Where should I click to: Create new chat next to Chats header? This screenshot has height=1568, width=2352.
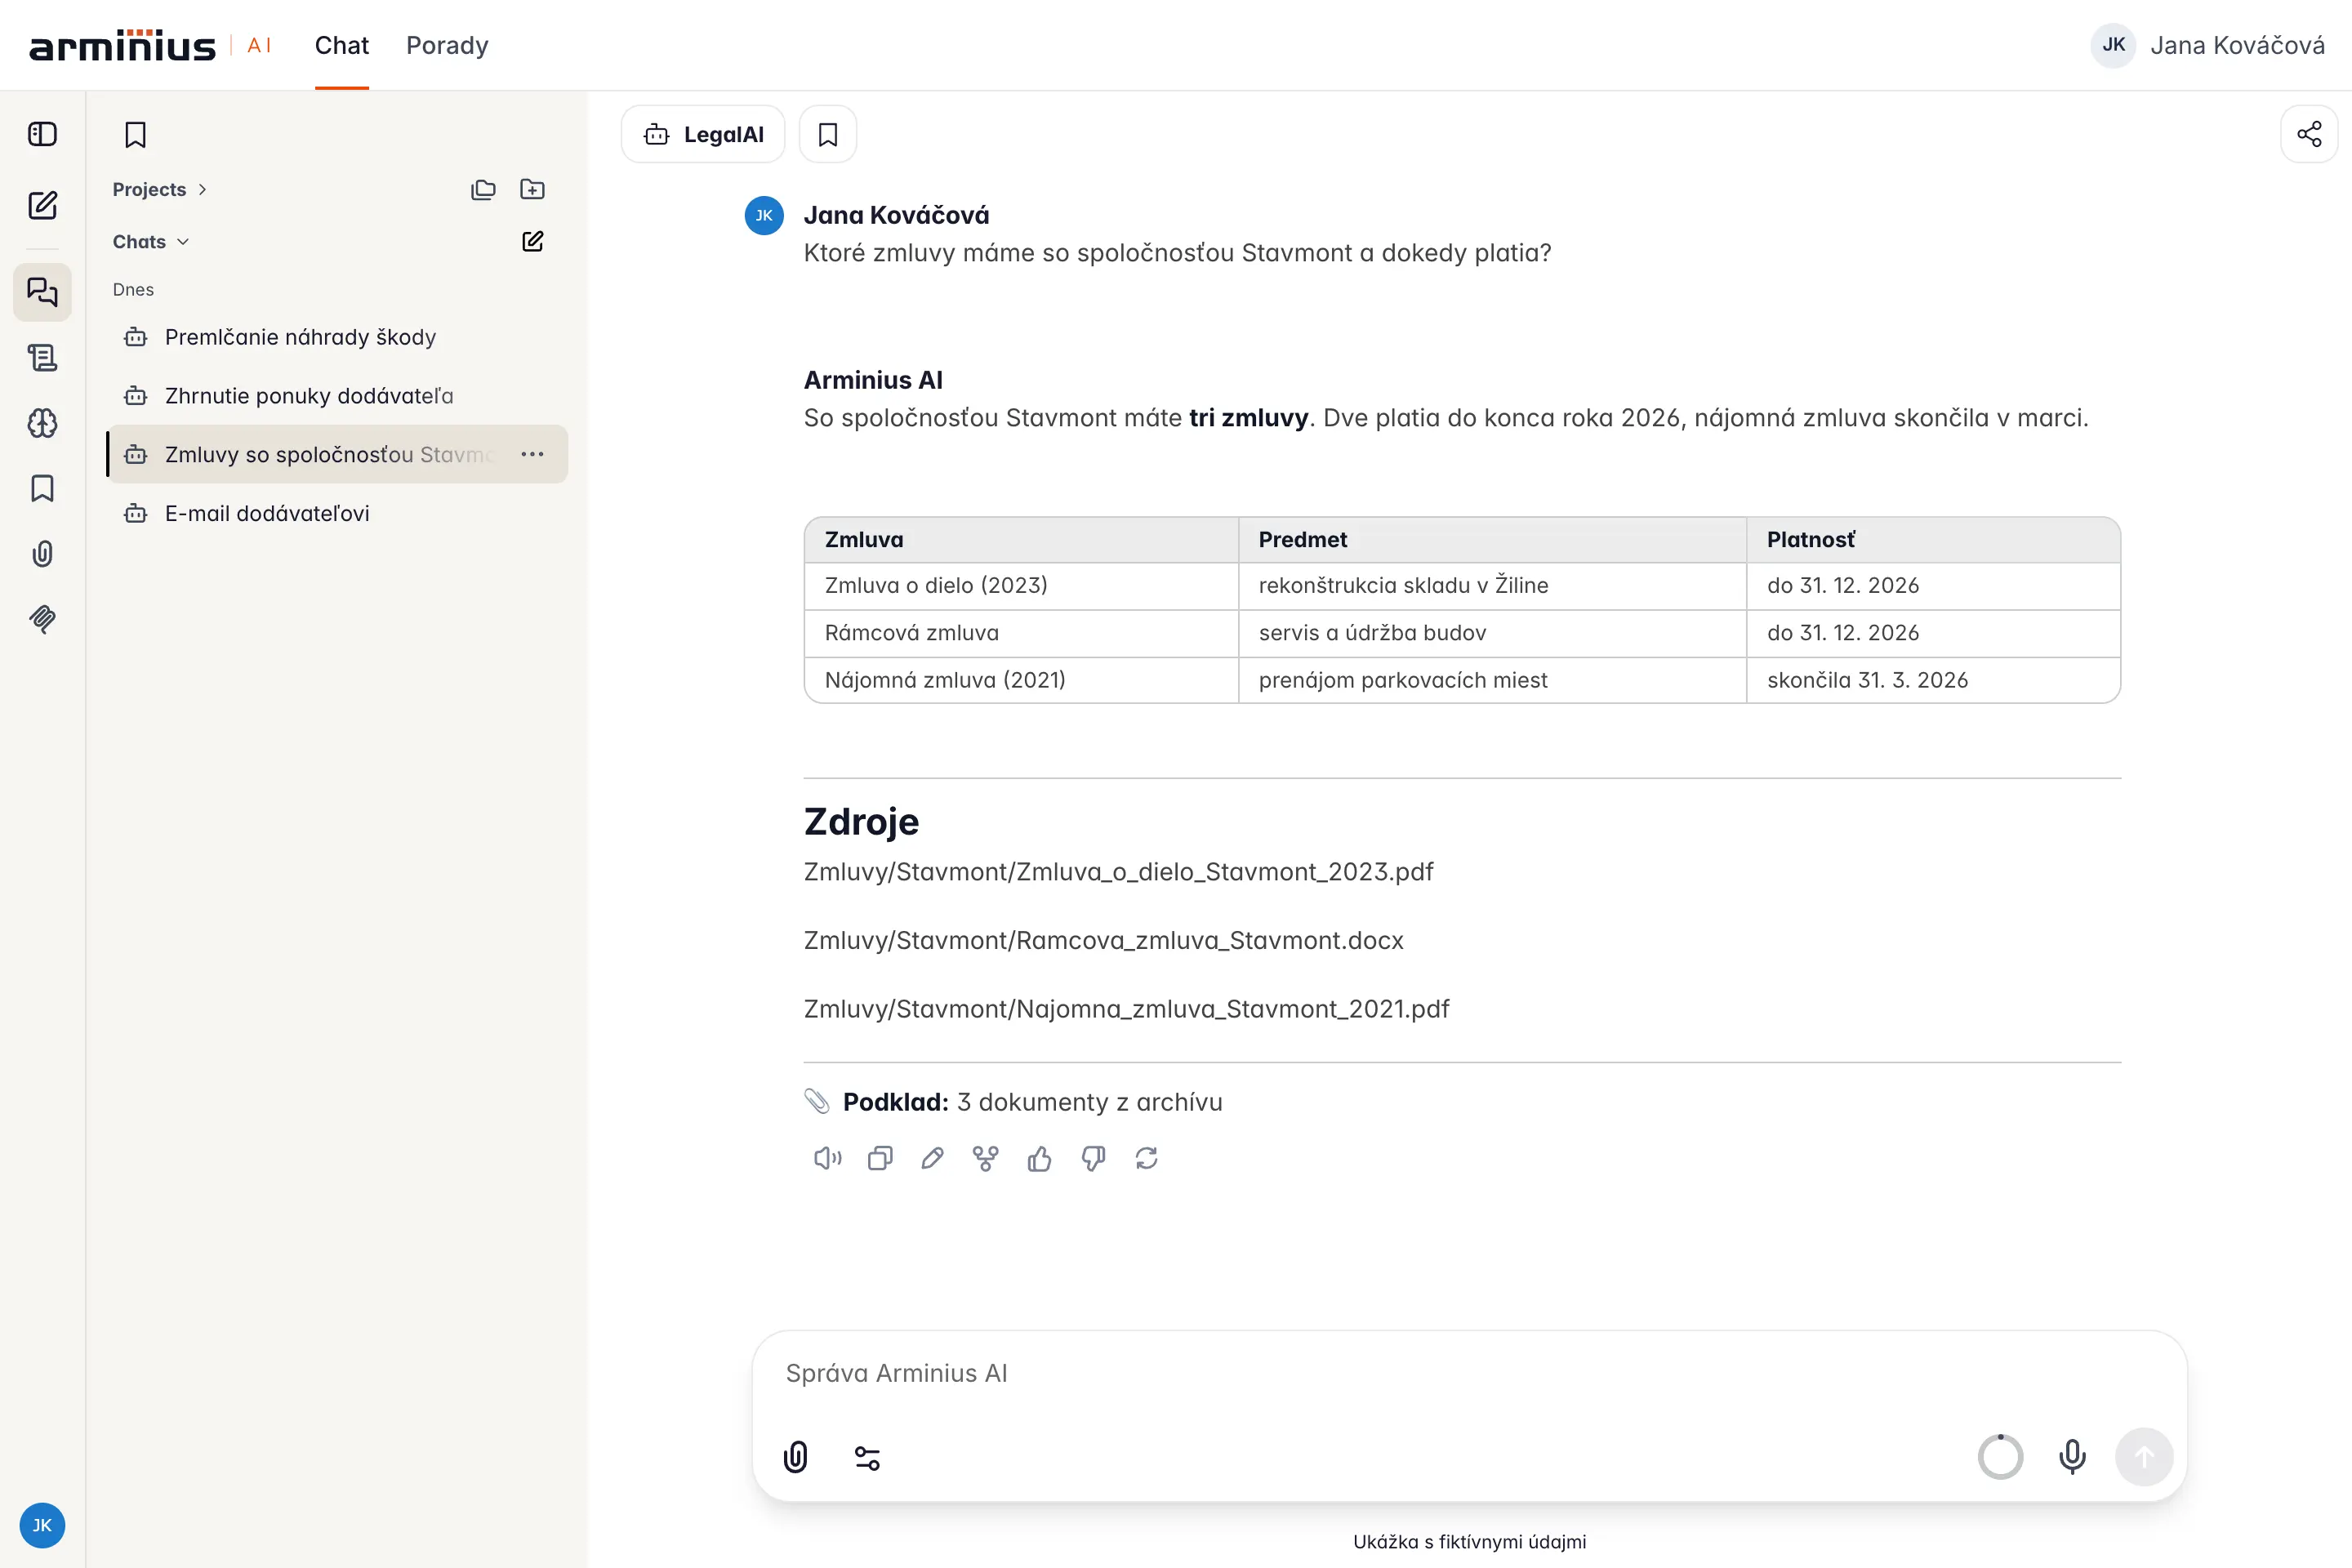point(532,241)
